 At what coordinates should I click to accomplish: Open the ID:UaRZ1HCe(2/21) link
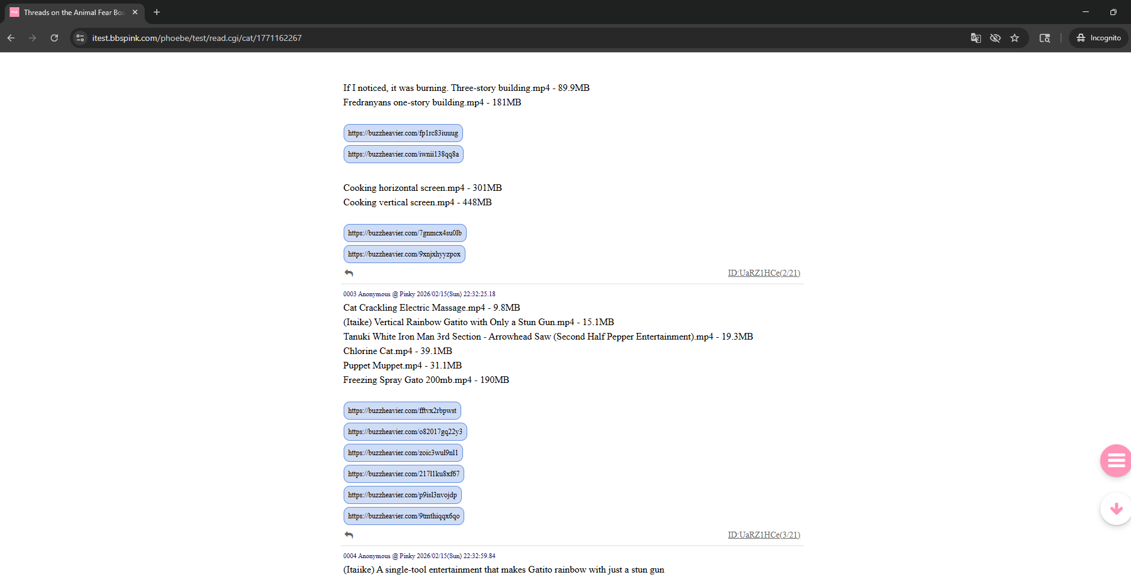click(x=764, y=273)
